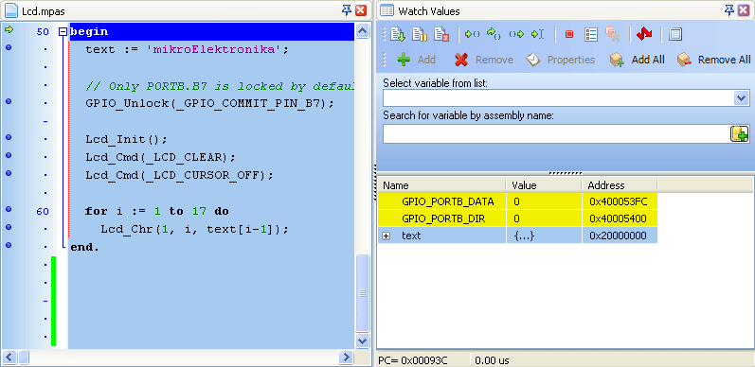Toggle breakpoint dot on Lcd_Cmd(_LCD_CURSOR_OFF) line
This screenshot has width=755, height=367.
(x=9, y=173)
